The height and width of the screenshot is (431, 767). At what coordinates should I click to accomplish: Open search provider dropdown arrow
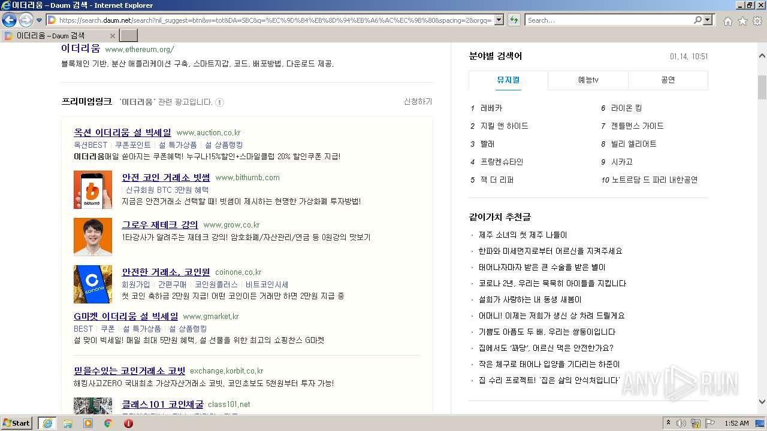coord(708,20)
